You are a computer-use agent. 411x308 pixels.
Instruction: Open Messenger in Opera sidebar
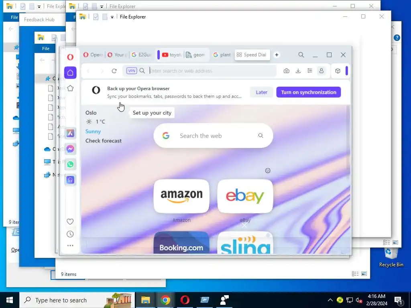pyautogui.click(x=70, y=149)
